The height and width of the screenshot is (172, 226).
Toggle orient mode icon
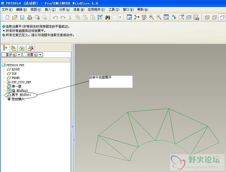pyautogui.click(x=144, y=17)
